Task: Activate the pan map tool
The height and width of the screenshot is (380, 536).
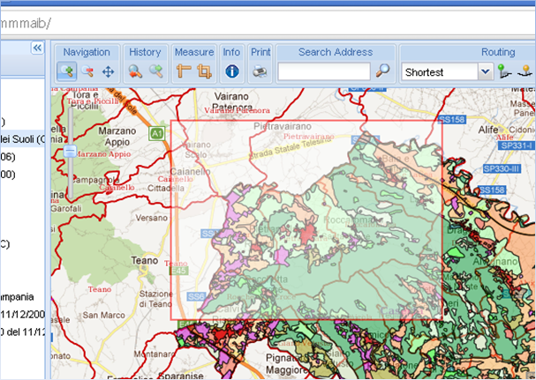Action: pos(108,71)
